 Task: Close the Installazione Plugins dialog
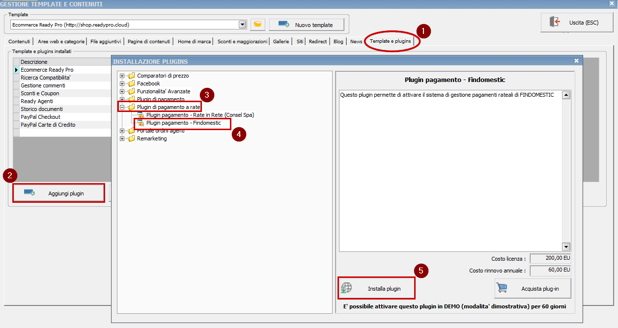[x=576, y=61]
